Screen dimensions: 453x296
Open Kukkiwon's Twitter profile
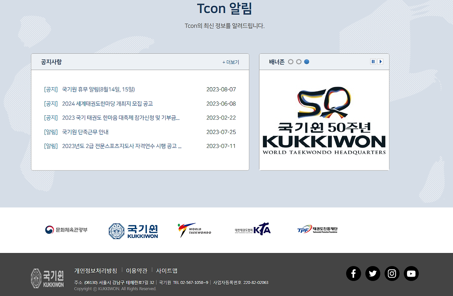pos(373,273)
